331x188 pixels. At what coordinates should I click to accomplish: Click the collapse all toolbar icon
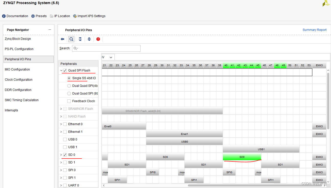click(x=80, y=39)
